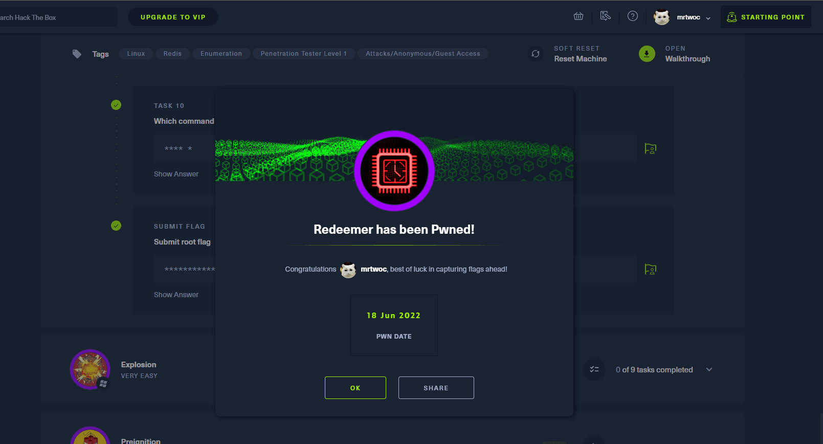
Task: Open the Starting Point section
Action: (x=766, y=17)
